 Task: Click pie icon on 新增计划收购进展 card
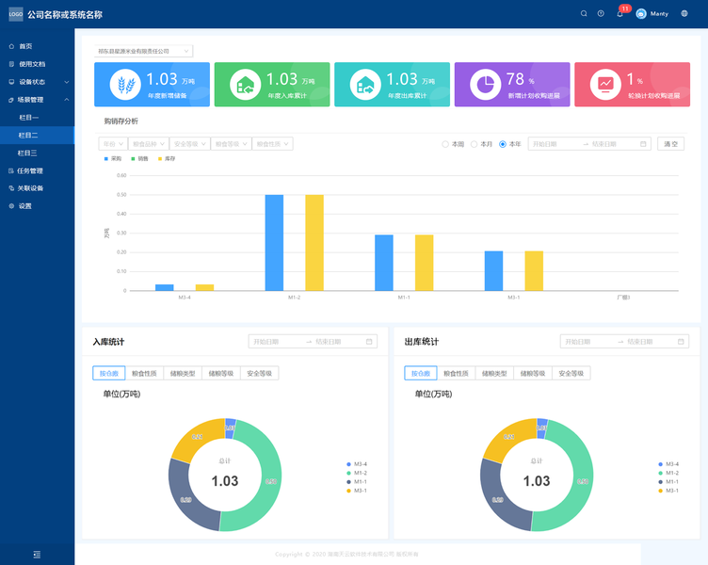point(486,85)
